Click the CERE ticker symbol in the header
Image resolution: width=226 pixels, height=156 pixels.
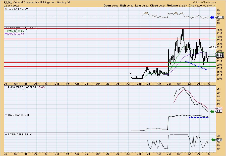click(x=9, y=2)
